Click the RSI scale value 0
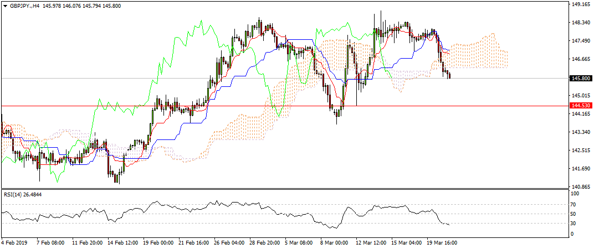The height and width of the screenshot is (249, 594). click(x=573, y=234)
